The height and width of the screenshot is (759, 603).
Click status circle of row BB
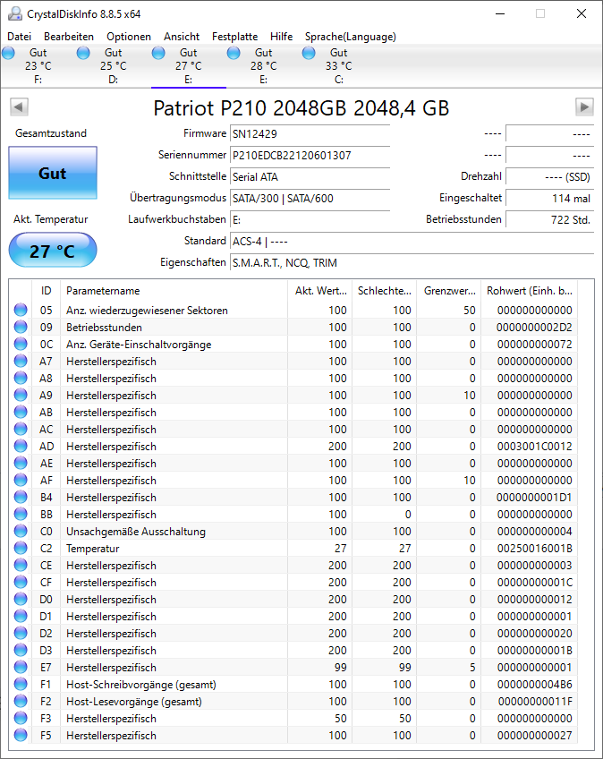coord(21,514)
